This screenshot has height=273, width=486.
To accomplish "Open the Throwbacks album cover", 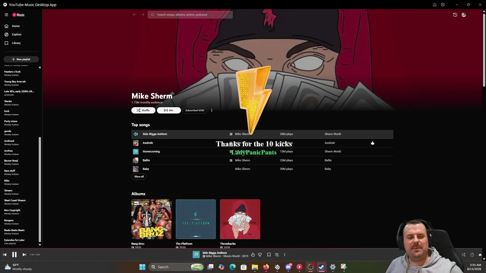I will (x=240, y=219).
